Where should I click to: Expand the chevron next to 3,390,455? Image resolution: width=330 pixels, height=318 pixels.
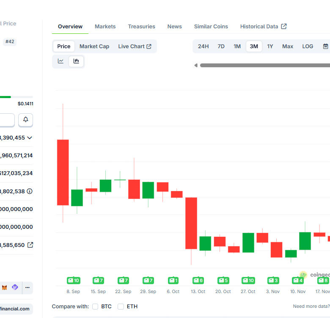click(30, 138)
